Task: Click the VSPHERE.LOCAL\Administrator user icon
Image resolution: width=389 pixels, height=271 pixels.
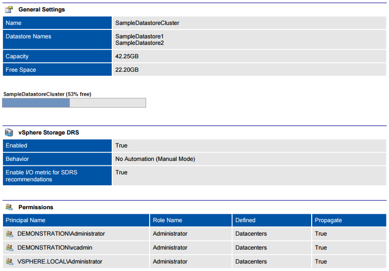Action: (9, 262)
